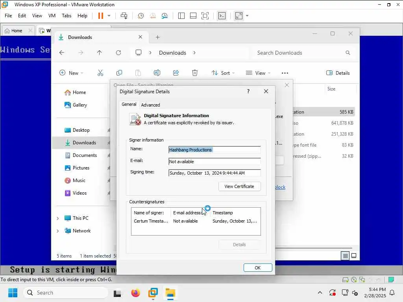The image size is (403, 302).
Task: Switch to details list view toggle
Action: 345,256
